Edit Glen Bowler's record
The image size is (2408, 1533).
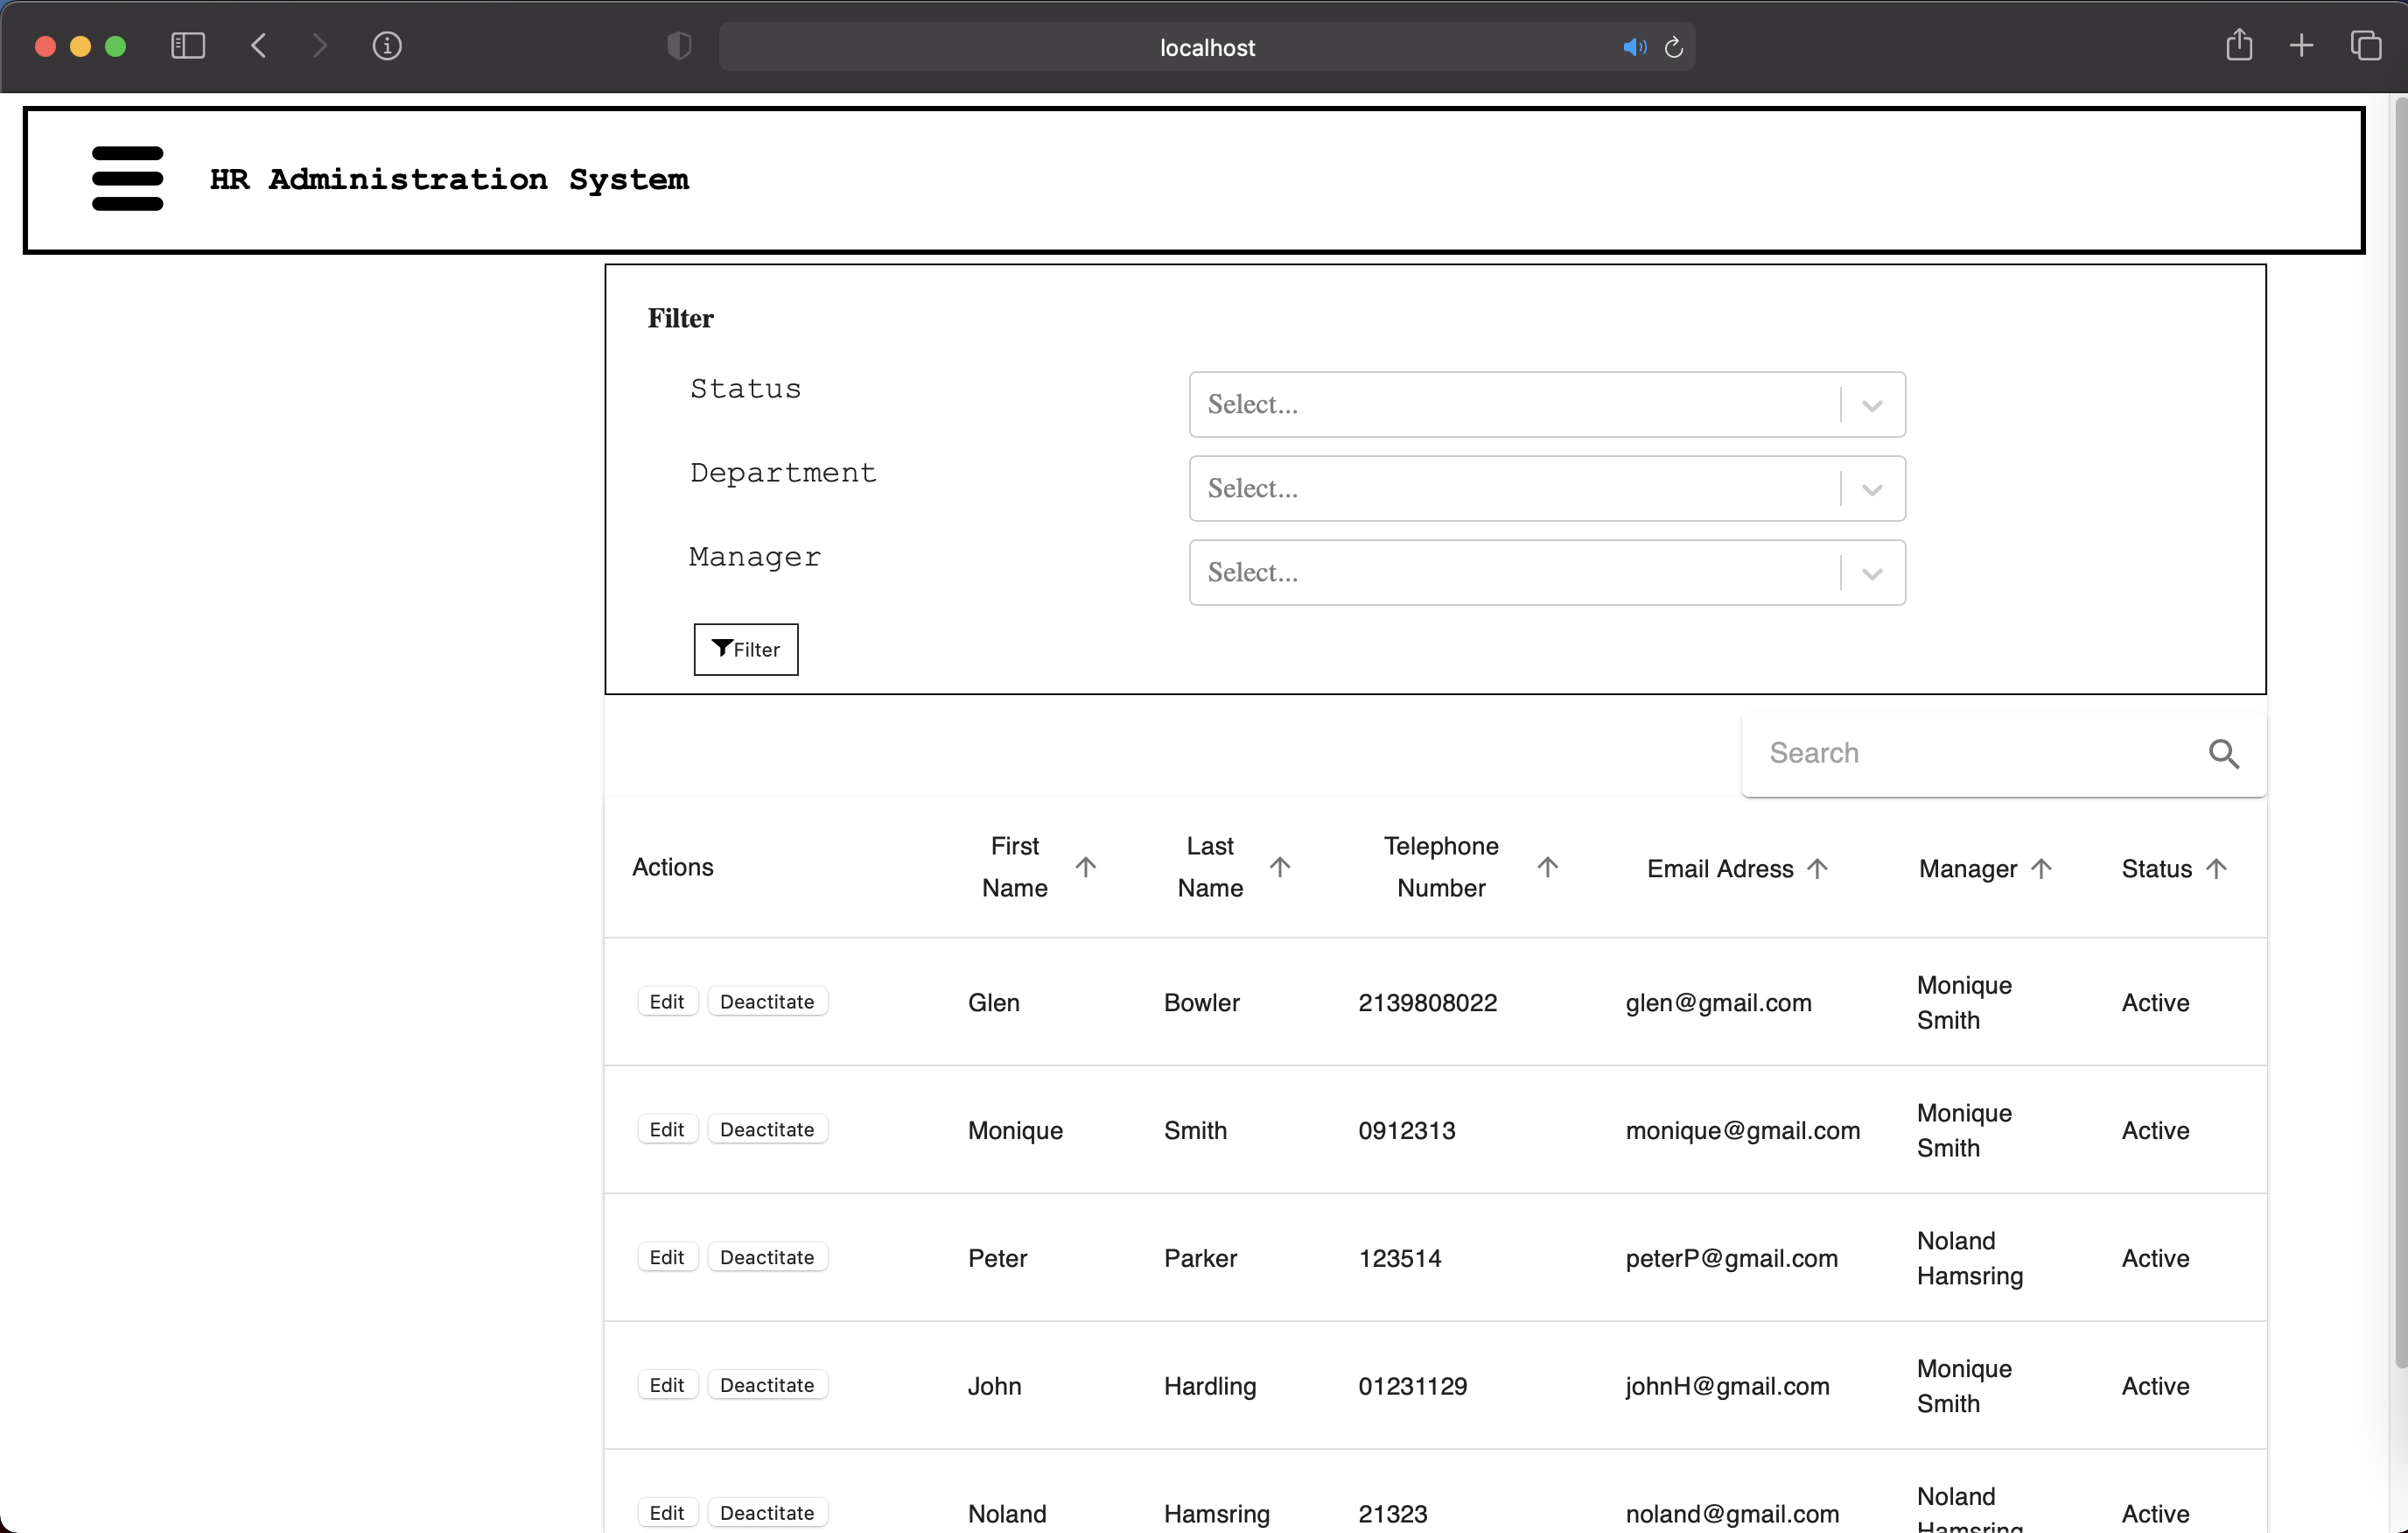click(x=666, y=1001)
